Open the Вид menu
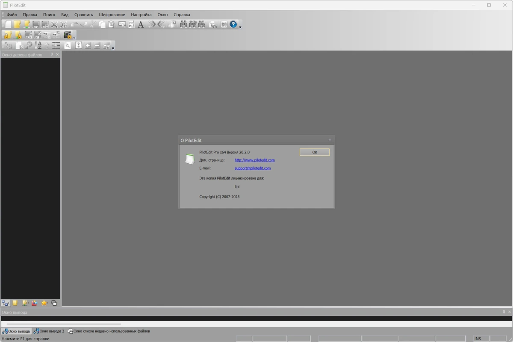The width and height of the screenshot is (513, 342). tap(65, 15)
